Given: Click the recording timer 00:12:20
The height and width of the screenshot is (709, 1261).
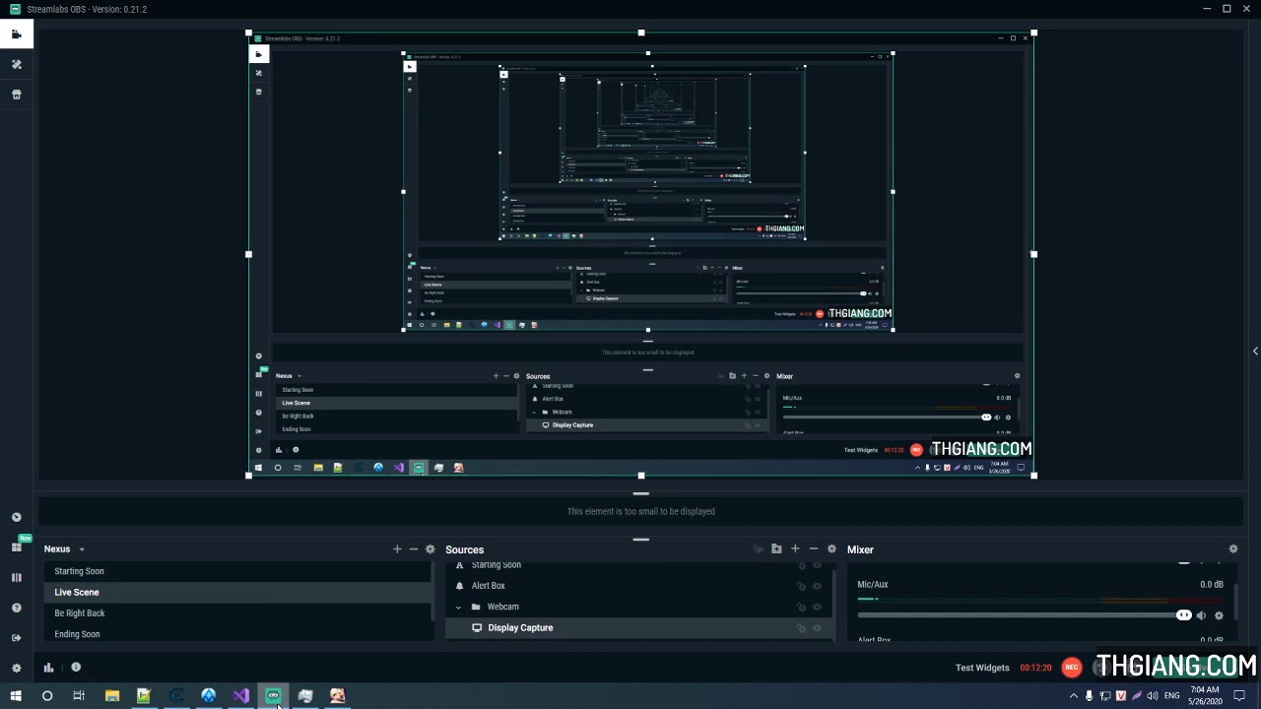Looking at the screenshot, I should [x=1035, y=668].
